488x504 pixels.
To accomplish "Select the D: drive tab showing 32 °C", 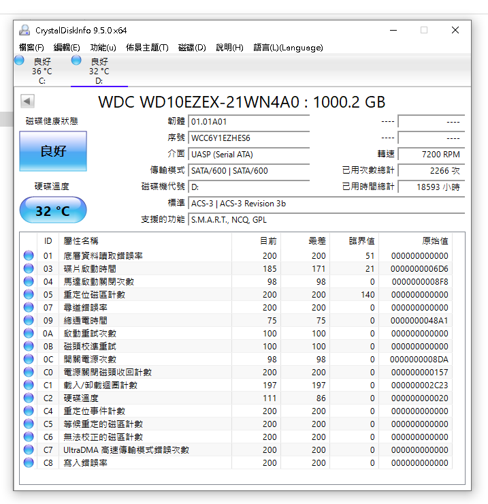I will tap(99, 70).
